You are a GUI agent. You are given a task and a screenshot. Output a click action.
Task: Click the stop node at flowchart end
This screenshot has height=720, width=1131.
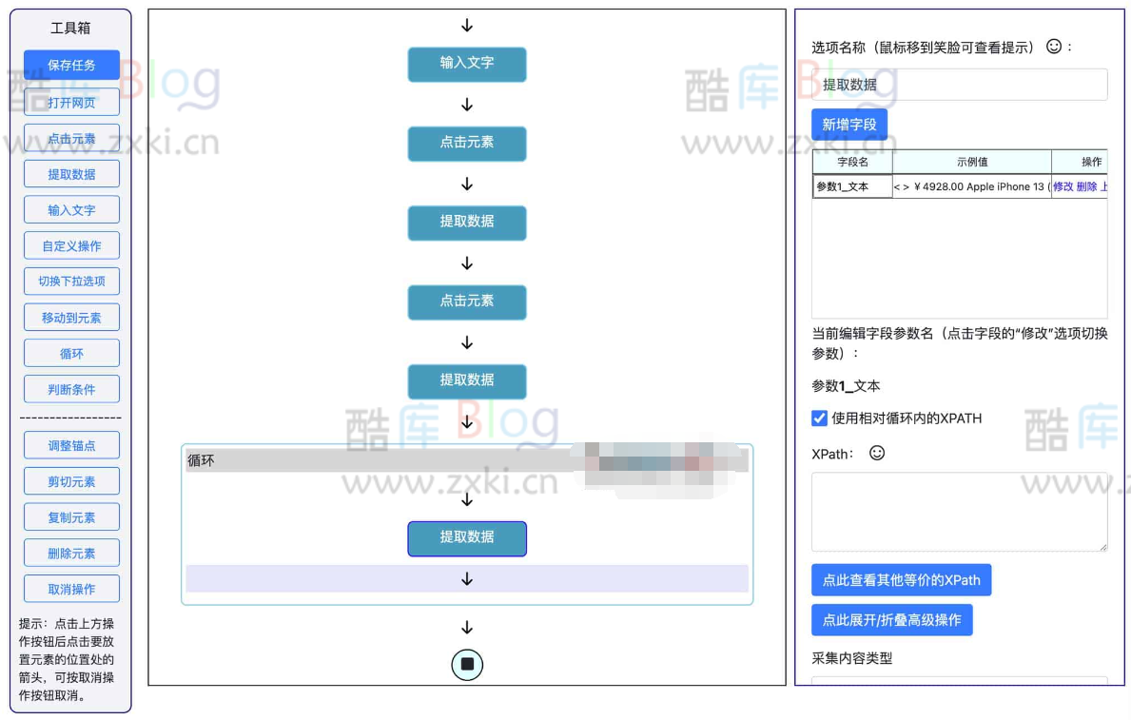coord(467,665)
